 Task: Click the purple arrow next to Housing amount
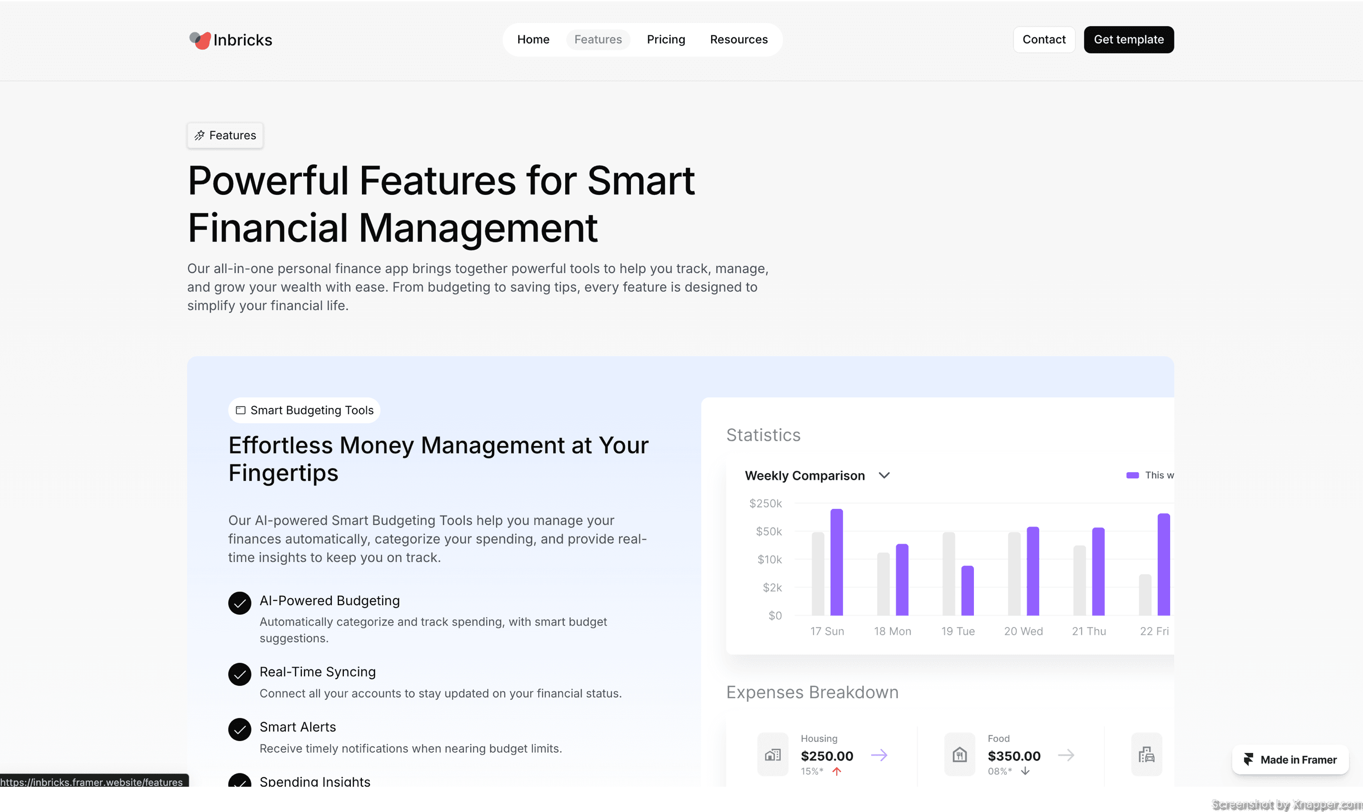pyautogui.click(x=879, y=756)
